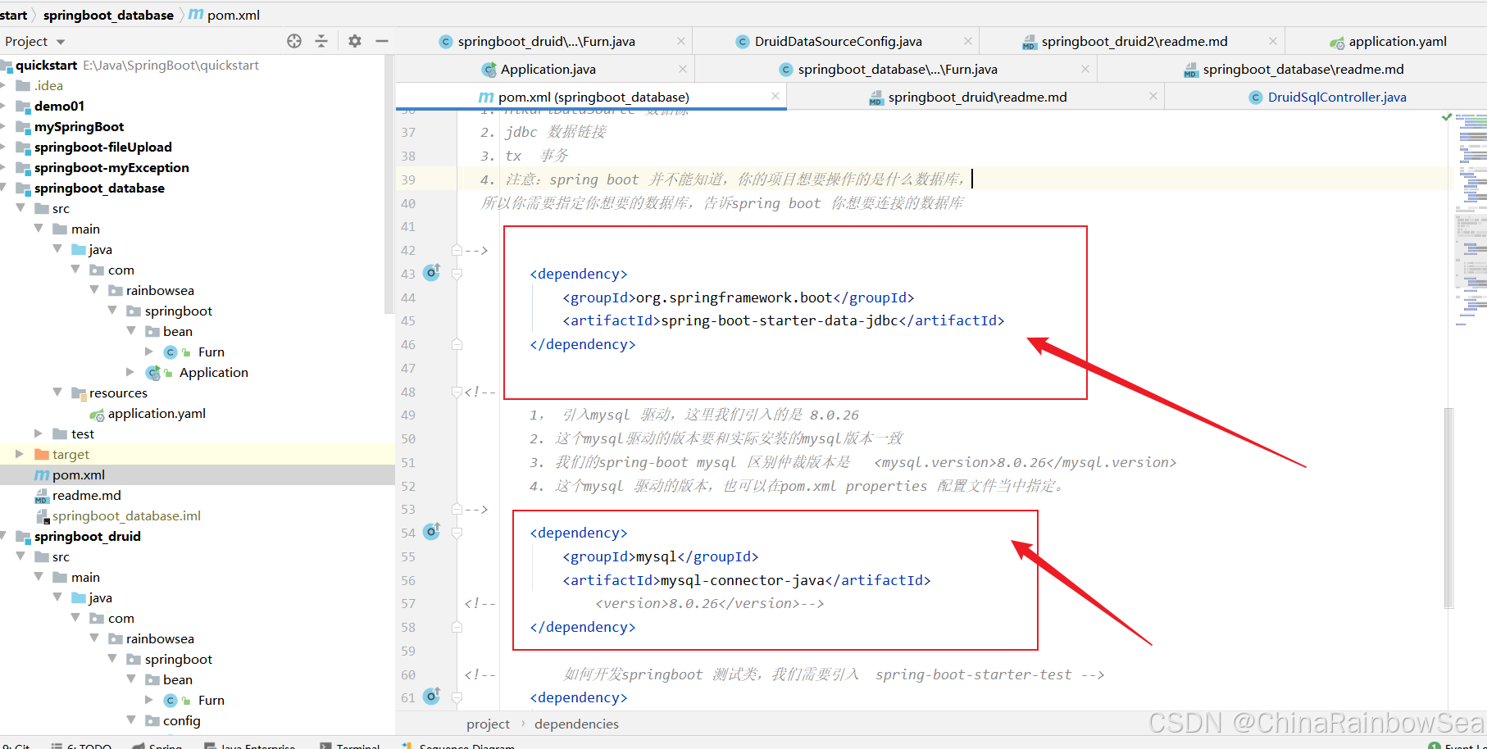Image resolution: width=1487 pixels, height=749 pixels.
Task: Click the collapse all icon in Project panel
Action: tap(321, 41)
